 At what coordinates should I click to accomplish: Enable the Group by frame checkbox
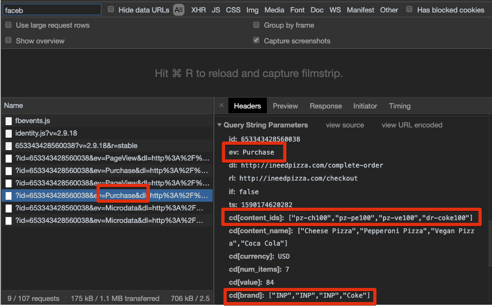pos(257,25)
